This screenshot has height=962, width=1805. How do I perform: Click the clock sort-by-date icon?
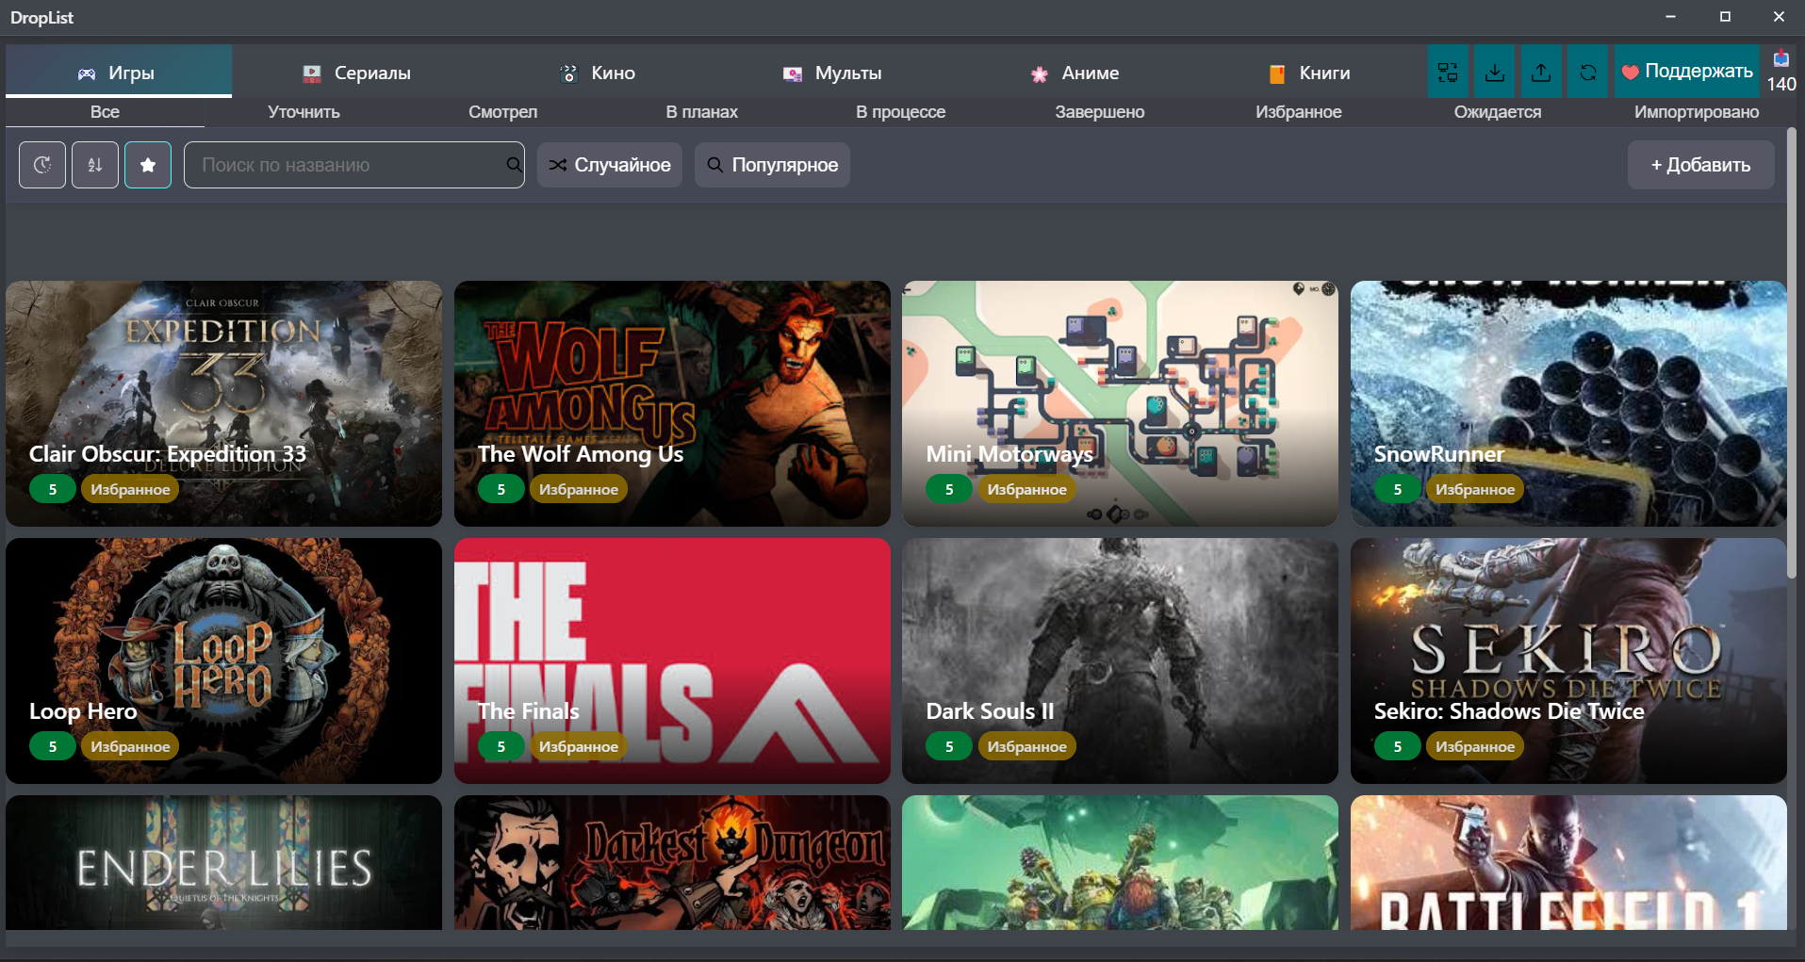[x=42, y=165]
